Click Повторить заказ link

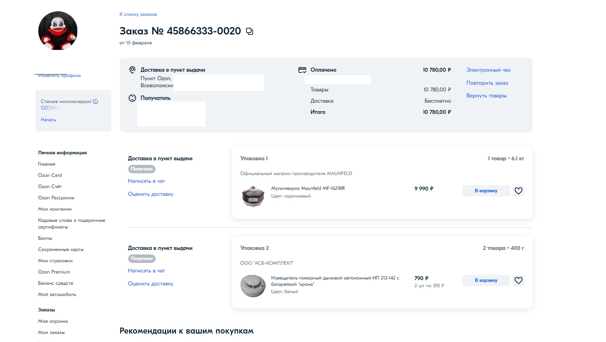pos(487,83)
